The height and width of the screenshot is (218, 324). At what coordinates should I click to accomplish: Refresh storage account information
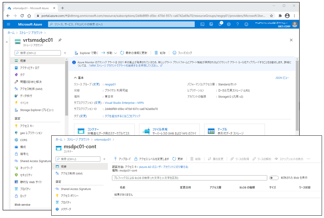click(134, 53)
